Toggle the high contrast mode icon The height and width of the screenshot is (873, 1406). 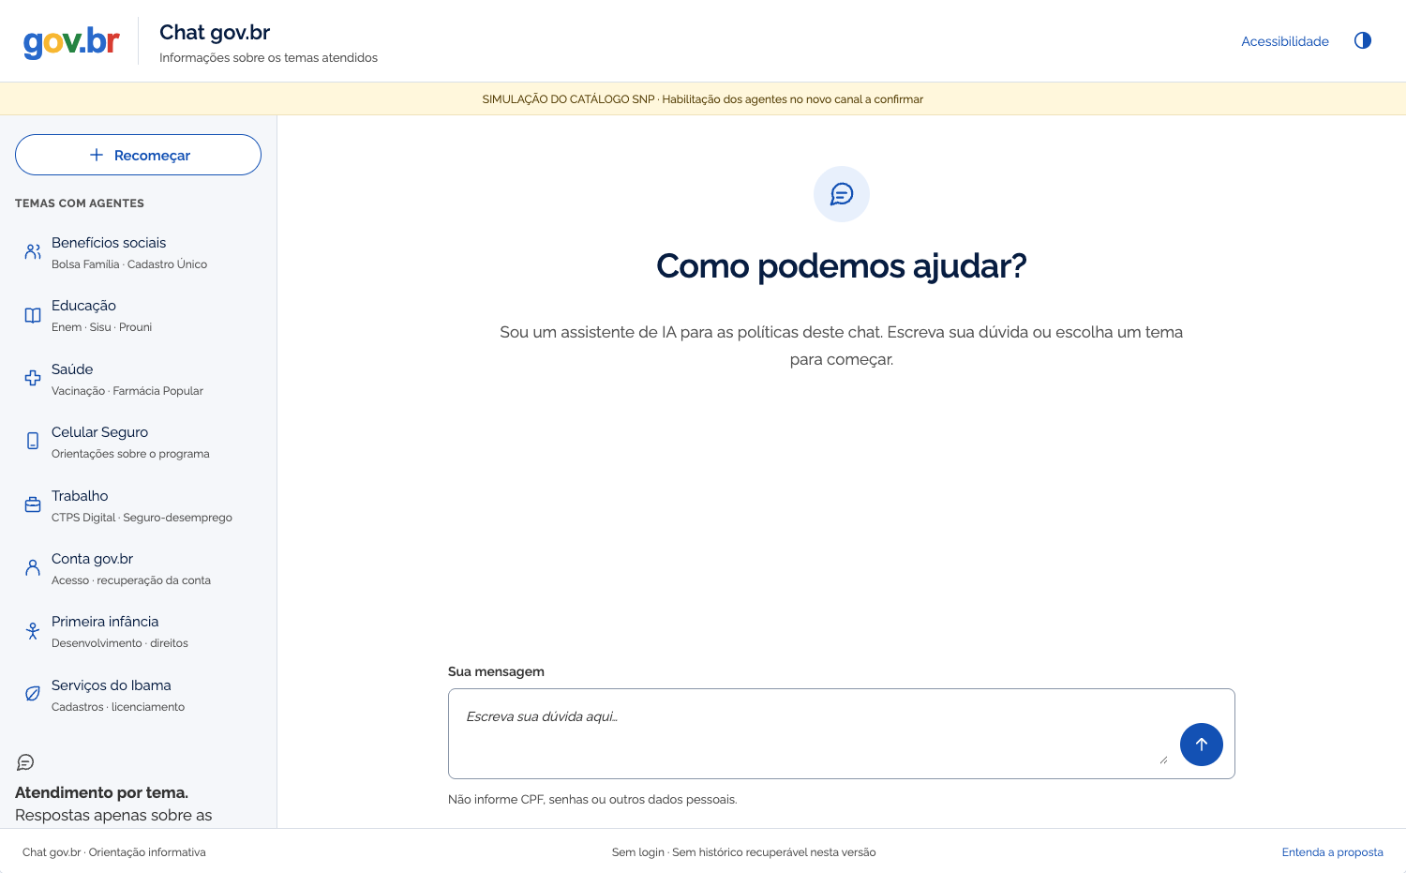[x=1363, y=40]
